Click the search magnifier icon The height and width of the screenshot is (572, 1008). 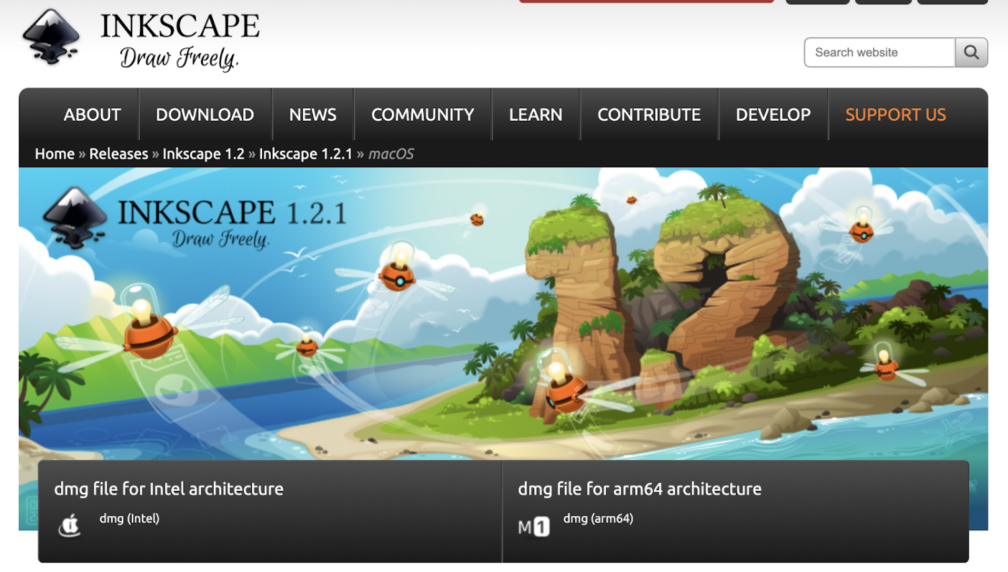(x=970, y=52)
